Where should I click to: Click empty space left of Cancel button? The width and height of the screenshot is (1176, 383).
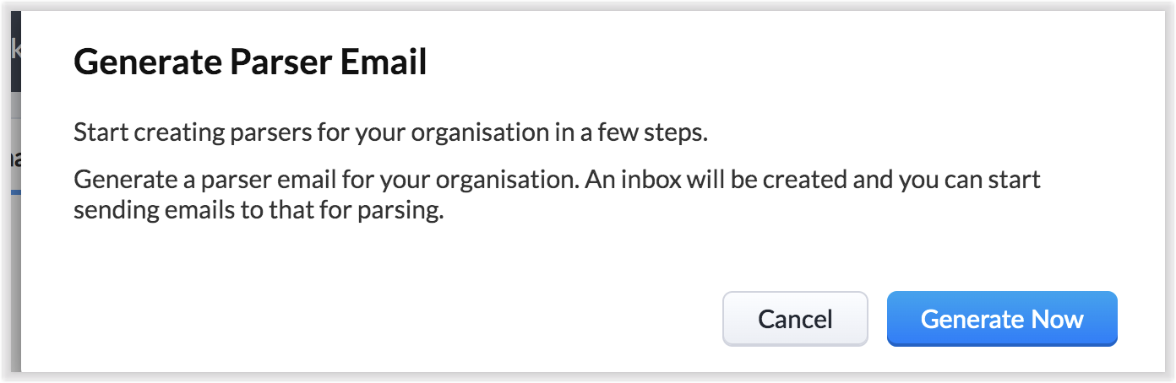click(422, 319)
